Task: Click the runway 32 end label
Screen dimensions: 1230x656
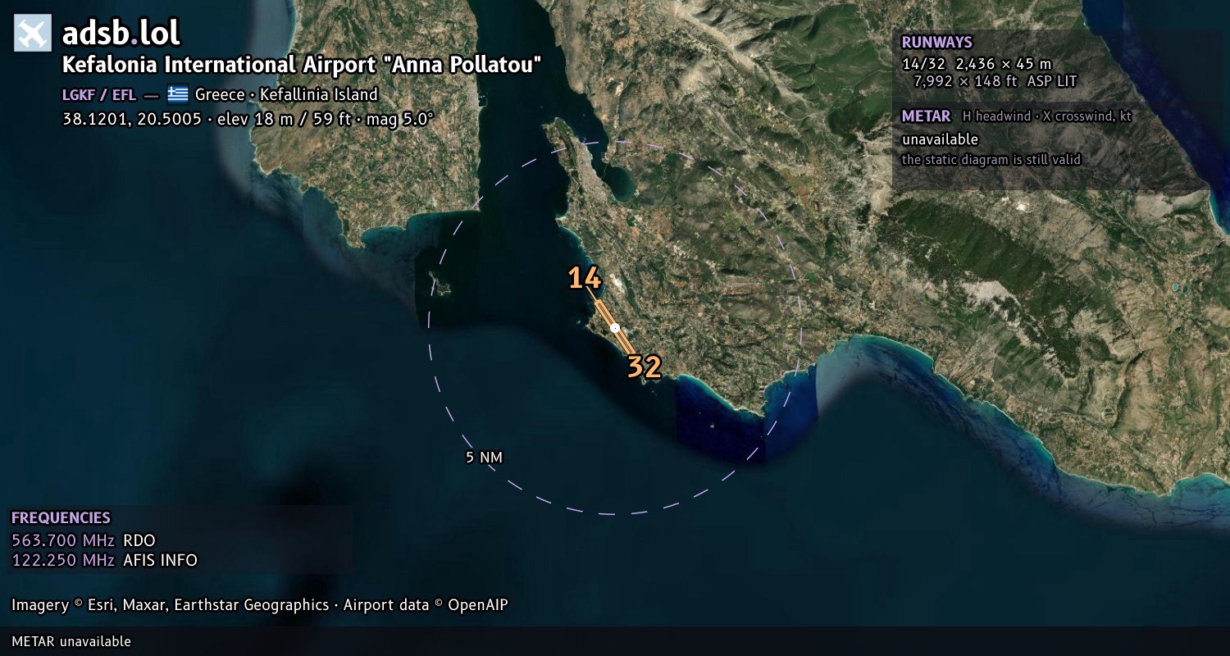Action: 644,367
